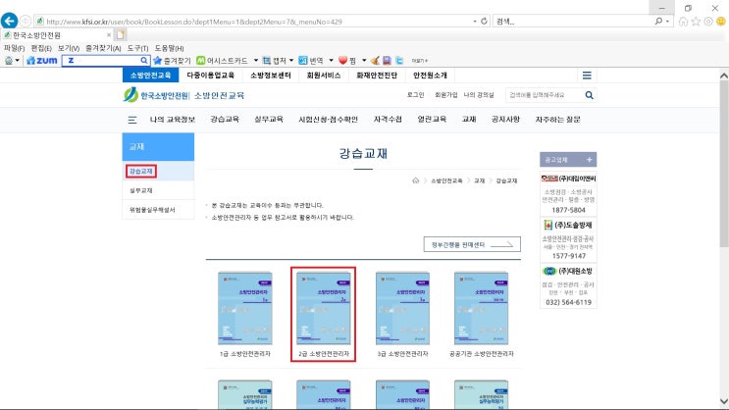
Task: Click the breadcrumb home icon
Action: pyautogui.click(x=416, y=180)
